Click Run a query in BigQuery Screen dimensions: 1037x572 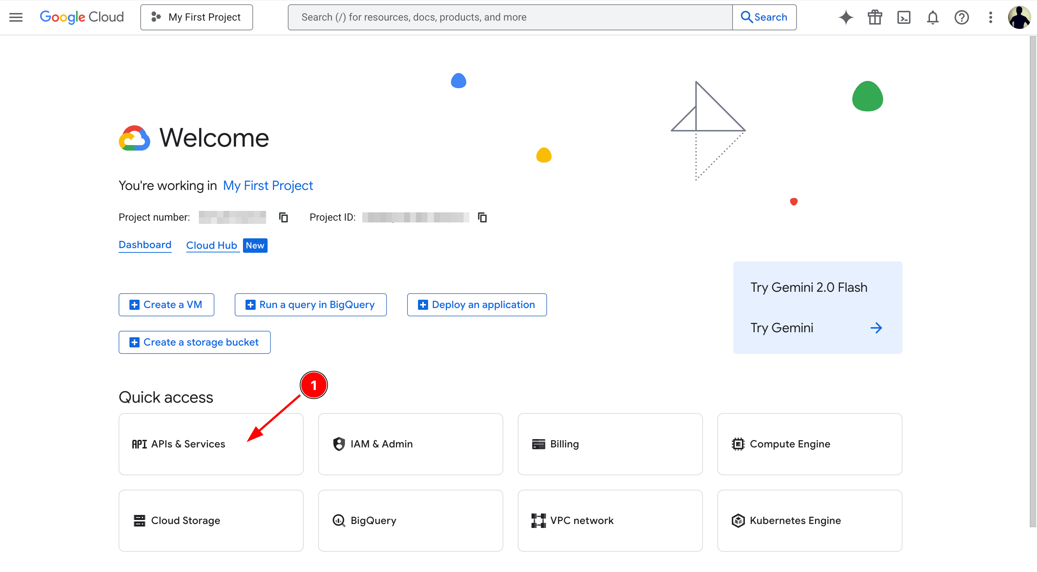(x=310, y=305)
